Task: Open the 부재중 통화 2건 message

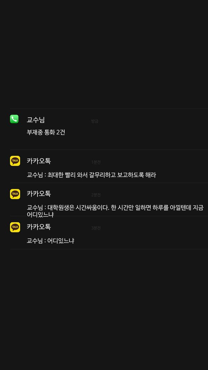Action: click(46, 132)
